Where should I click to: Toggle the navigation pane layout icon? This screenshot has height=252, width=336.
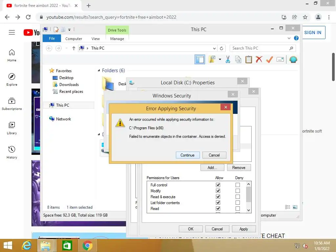point(200,59)
